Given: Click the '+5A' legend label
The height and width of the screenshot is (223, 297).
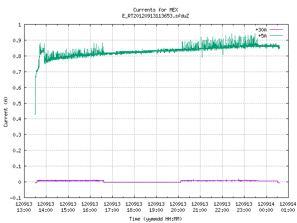Looking at the screenshot, I should (262, 36).
